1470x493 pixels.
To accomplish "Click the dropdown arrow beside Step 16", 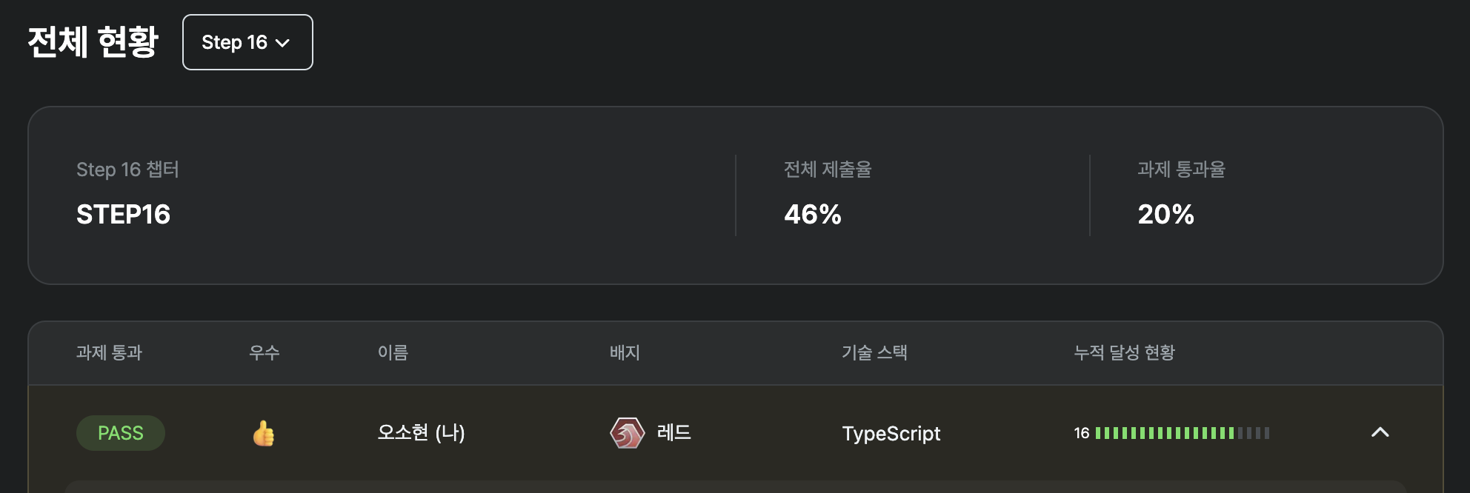I will click(x=282, y=43).
